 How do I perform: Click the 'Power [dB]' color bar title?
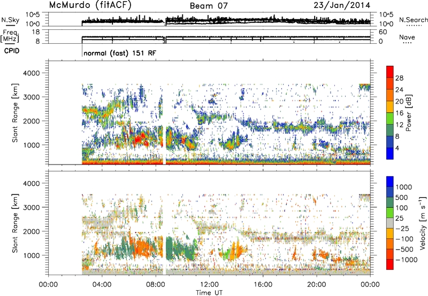(409, 113)
